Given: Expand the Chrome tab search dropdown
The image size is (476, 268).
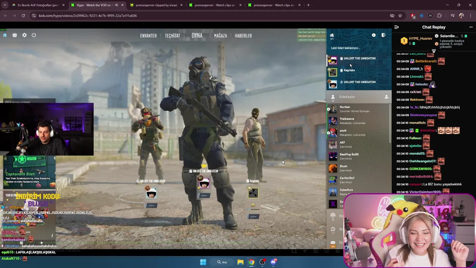Looking at the screenshot, I should point(5,5).
